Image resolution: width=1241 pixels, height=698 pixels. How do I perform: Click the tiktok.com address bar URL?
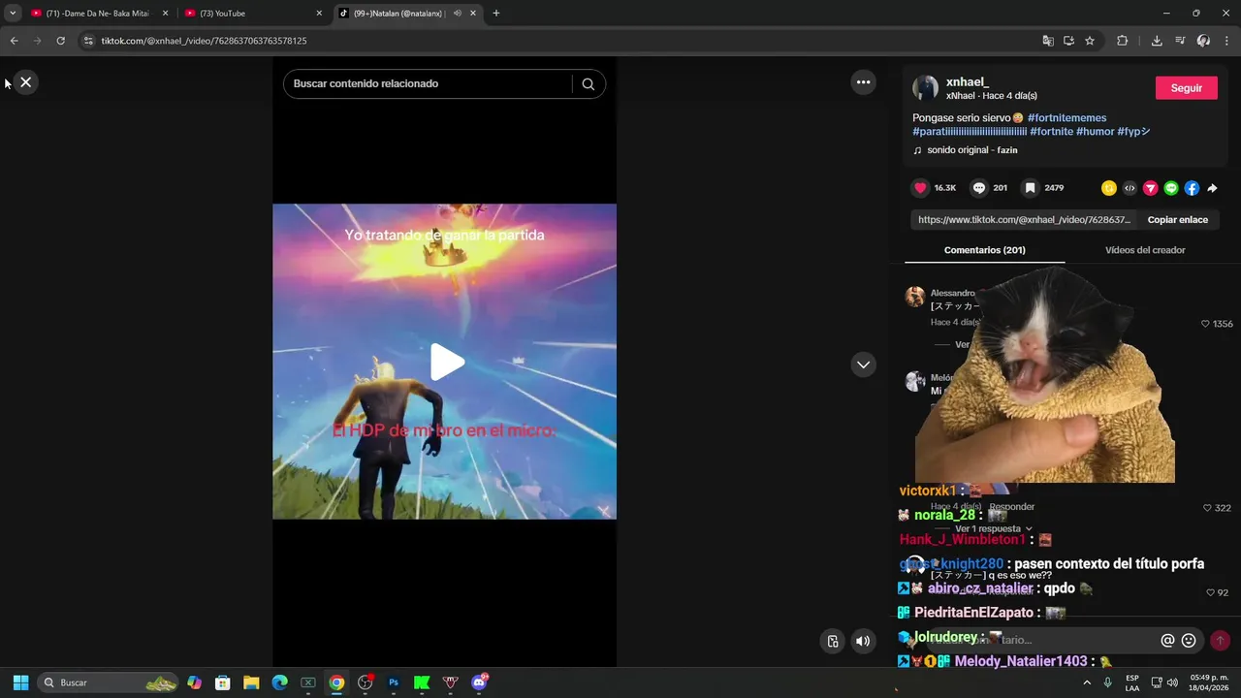point(204,41)
